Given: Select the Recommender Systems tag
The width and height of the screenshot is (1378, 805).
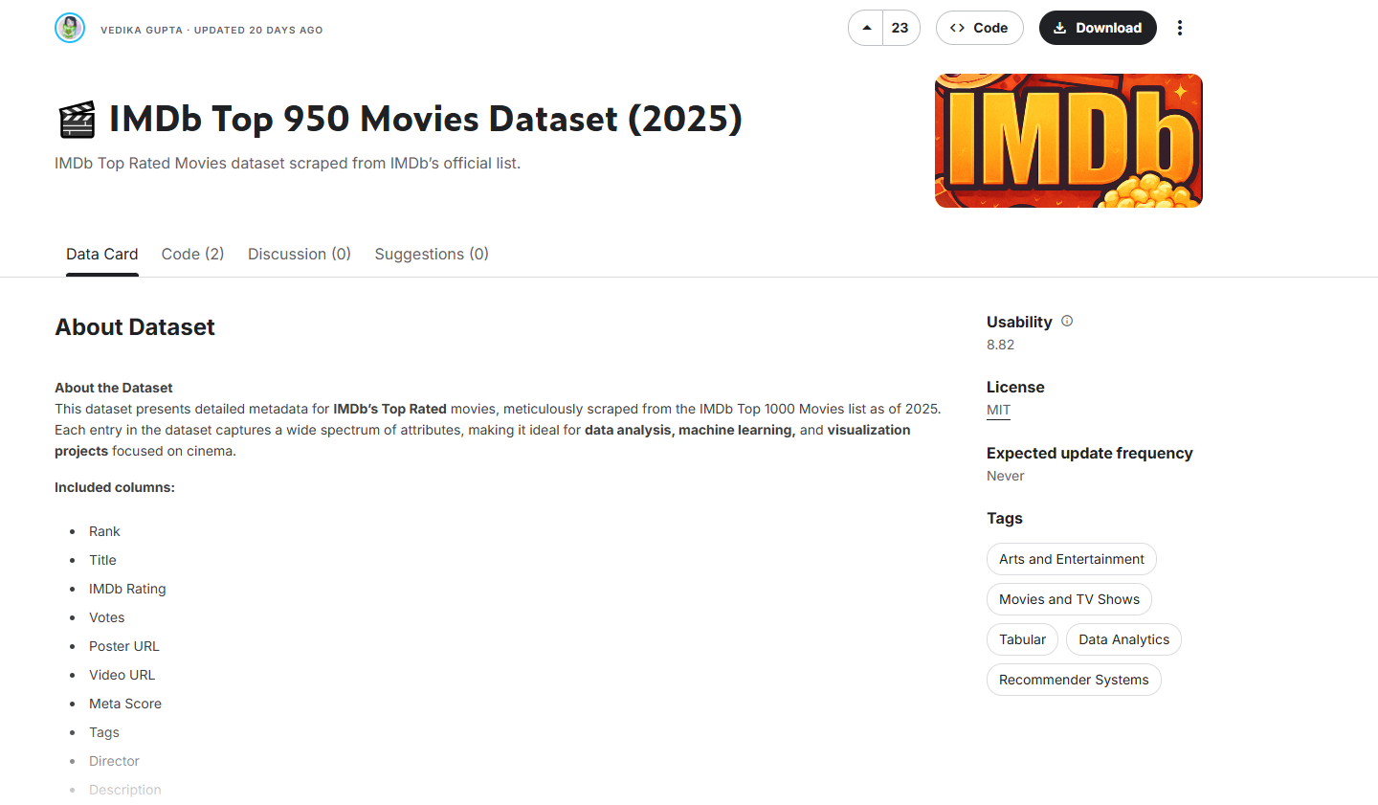Looking at the screenshot, I should coord(1074,680).
